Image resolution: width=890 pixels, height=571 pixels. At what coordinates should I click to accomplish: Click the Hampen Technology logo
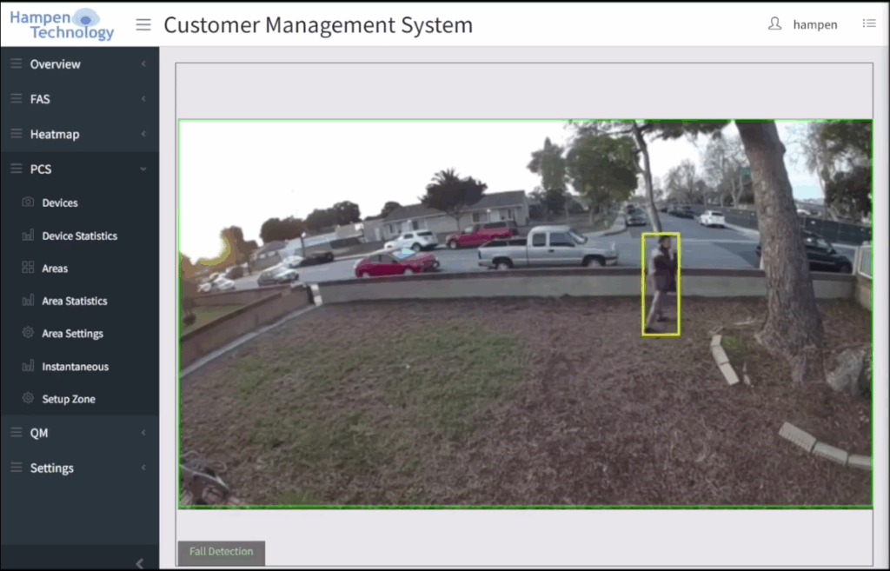click(62, 24)
